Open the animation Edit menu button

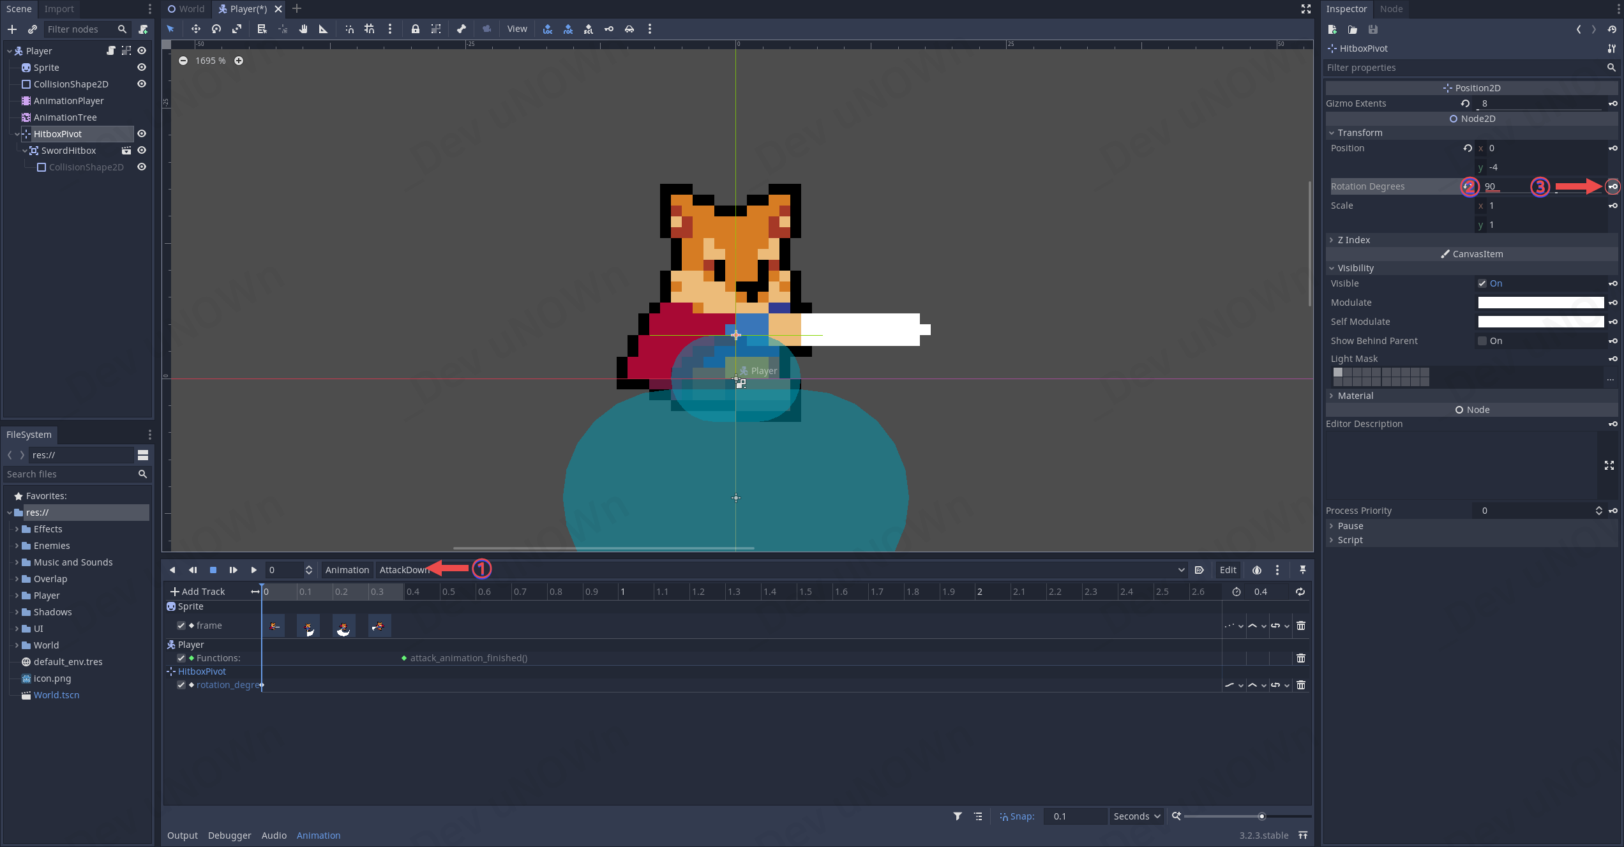click(1228, 570)
